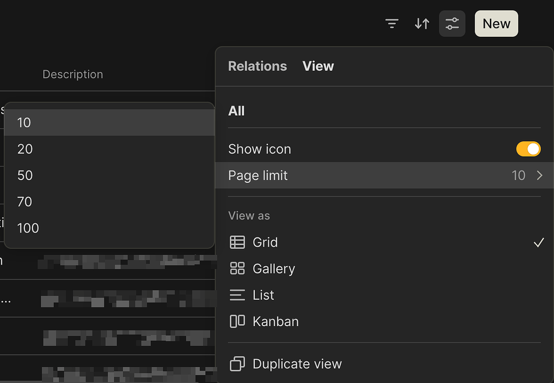The width and height of the screenshot is (554, 383).
Task: Click the sort arrows icon
Action: click(422, 23)
